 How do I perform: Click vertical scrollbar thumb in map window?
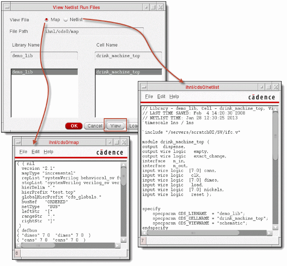124,176
